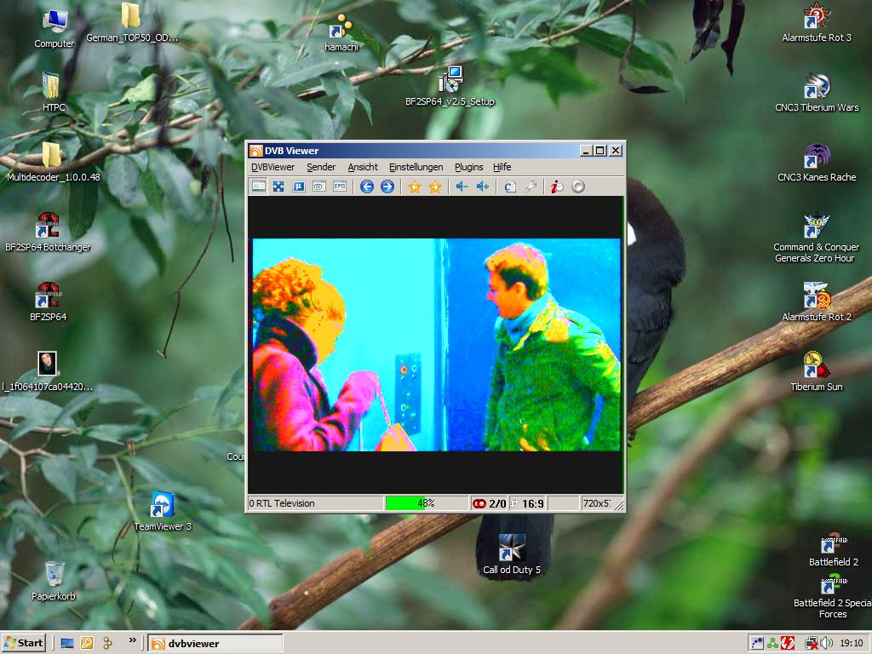The image size is (872, 654).
Task: Open the DVBViewer menu
Action: click(272, 167)
